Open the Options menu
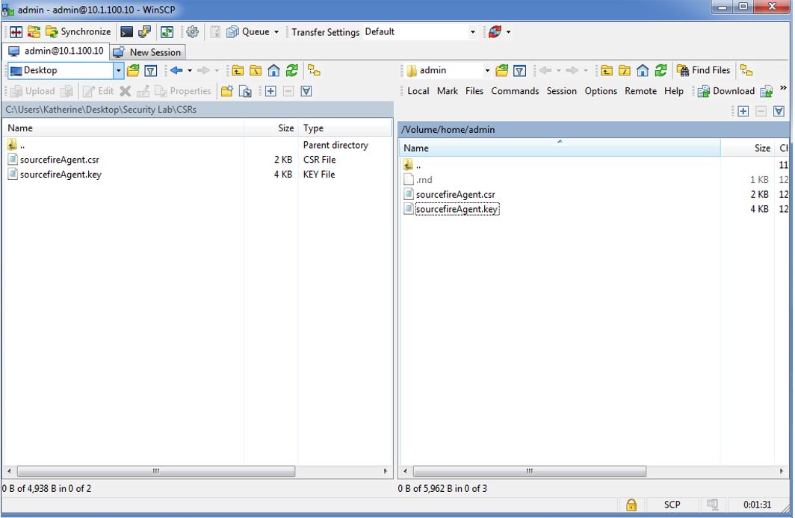Screen dimensions: 795x518 tap(601, 91)
